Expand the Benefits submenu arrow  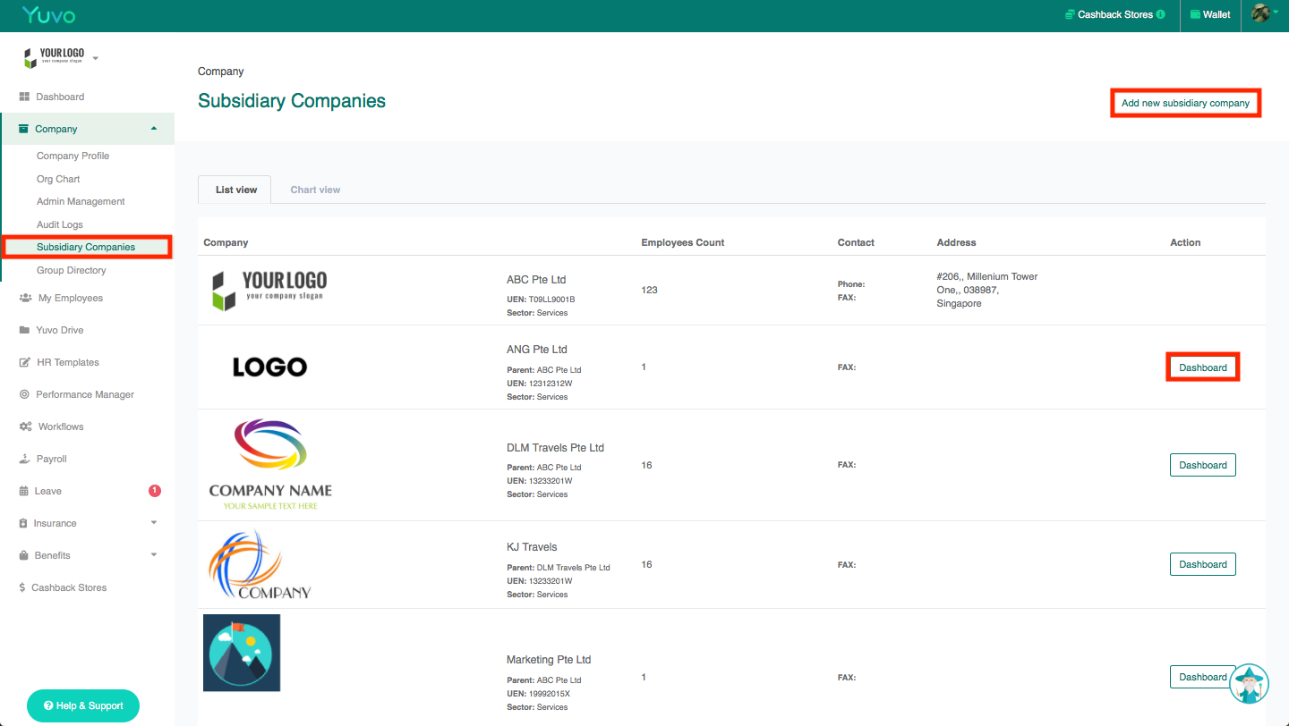pos(154,555)
